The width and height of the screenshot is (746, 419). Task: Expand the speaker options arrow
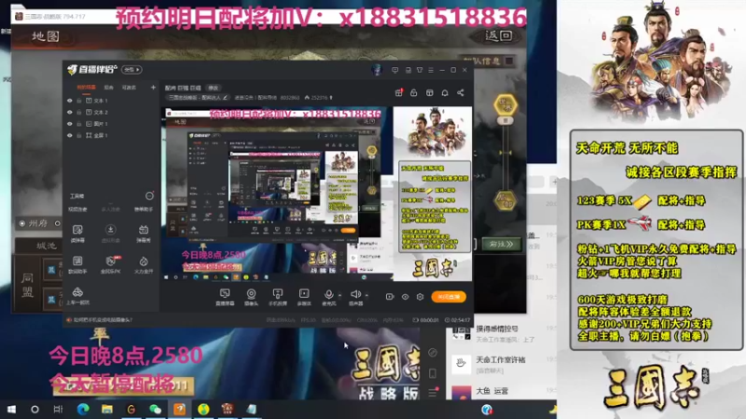[366, 295]
